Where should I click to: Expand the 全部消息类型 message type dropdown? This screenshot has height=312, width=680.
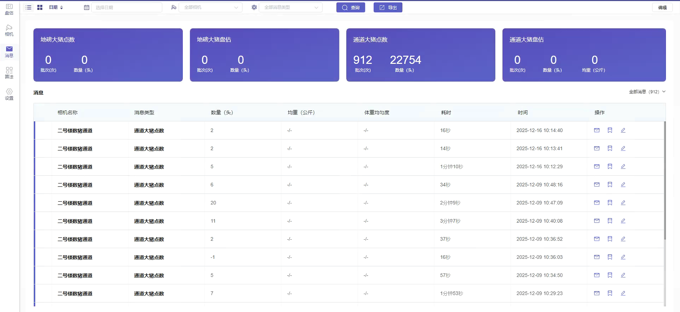pyautogui.click(x=291, y=8)
